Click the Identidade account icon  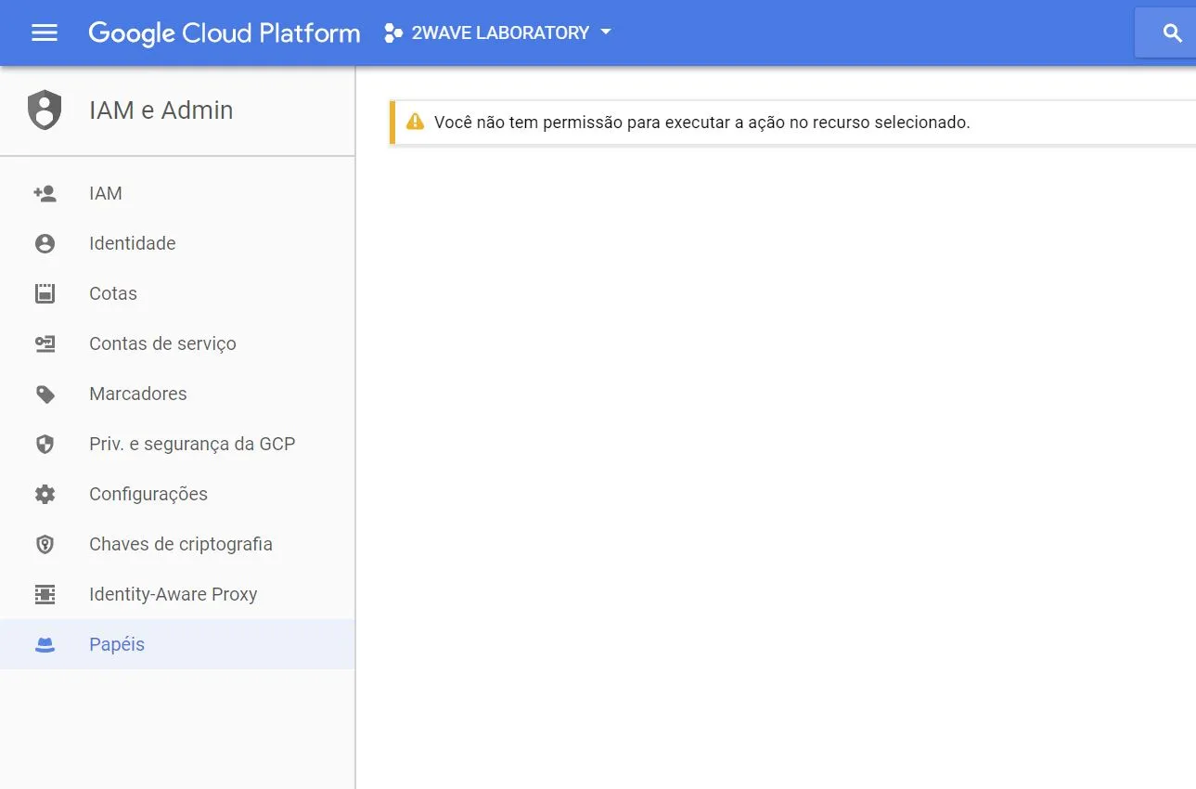(45, 243)
